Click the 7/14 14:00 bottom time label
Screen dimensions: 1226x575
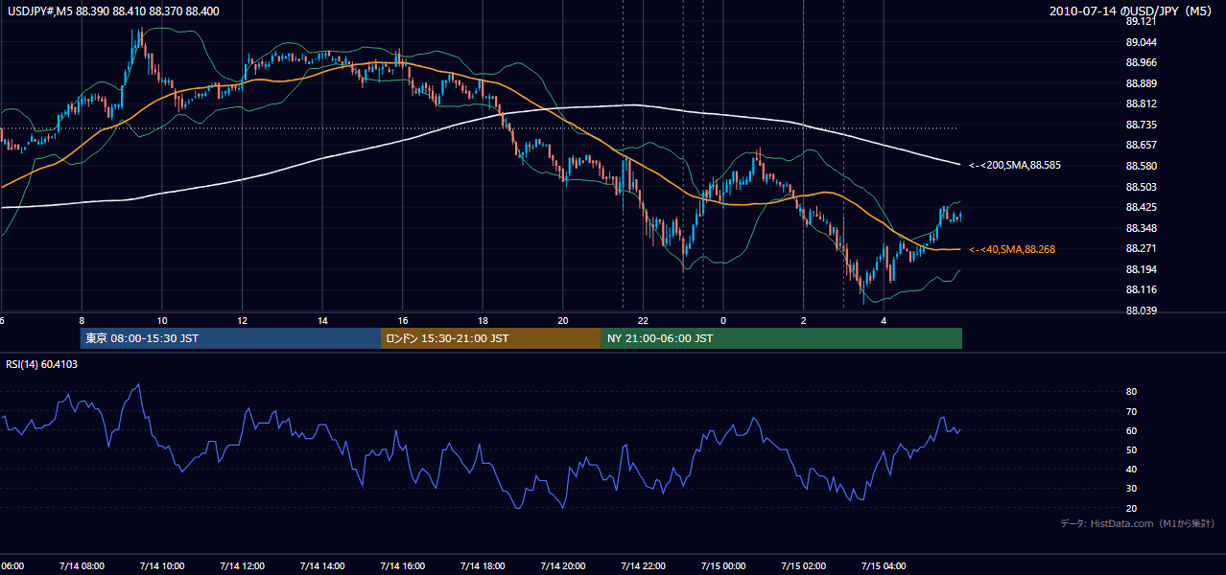(x=321, y=565)
